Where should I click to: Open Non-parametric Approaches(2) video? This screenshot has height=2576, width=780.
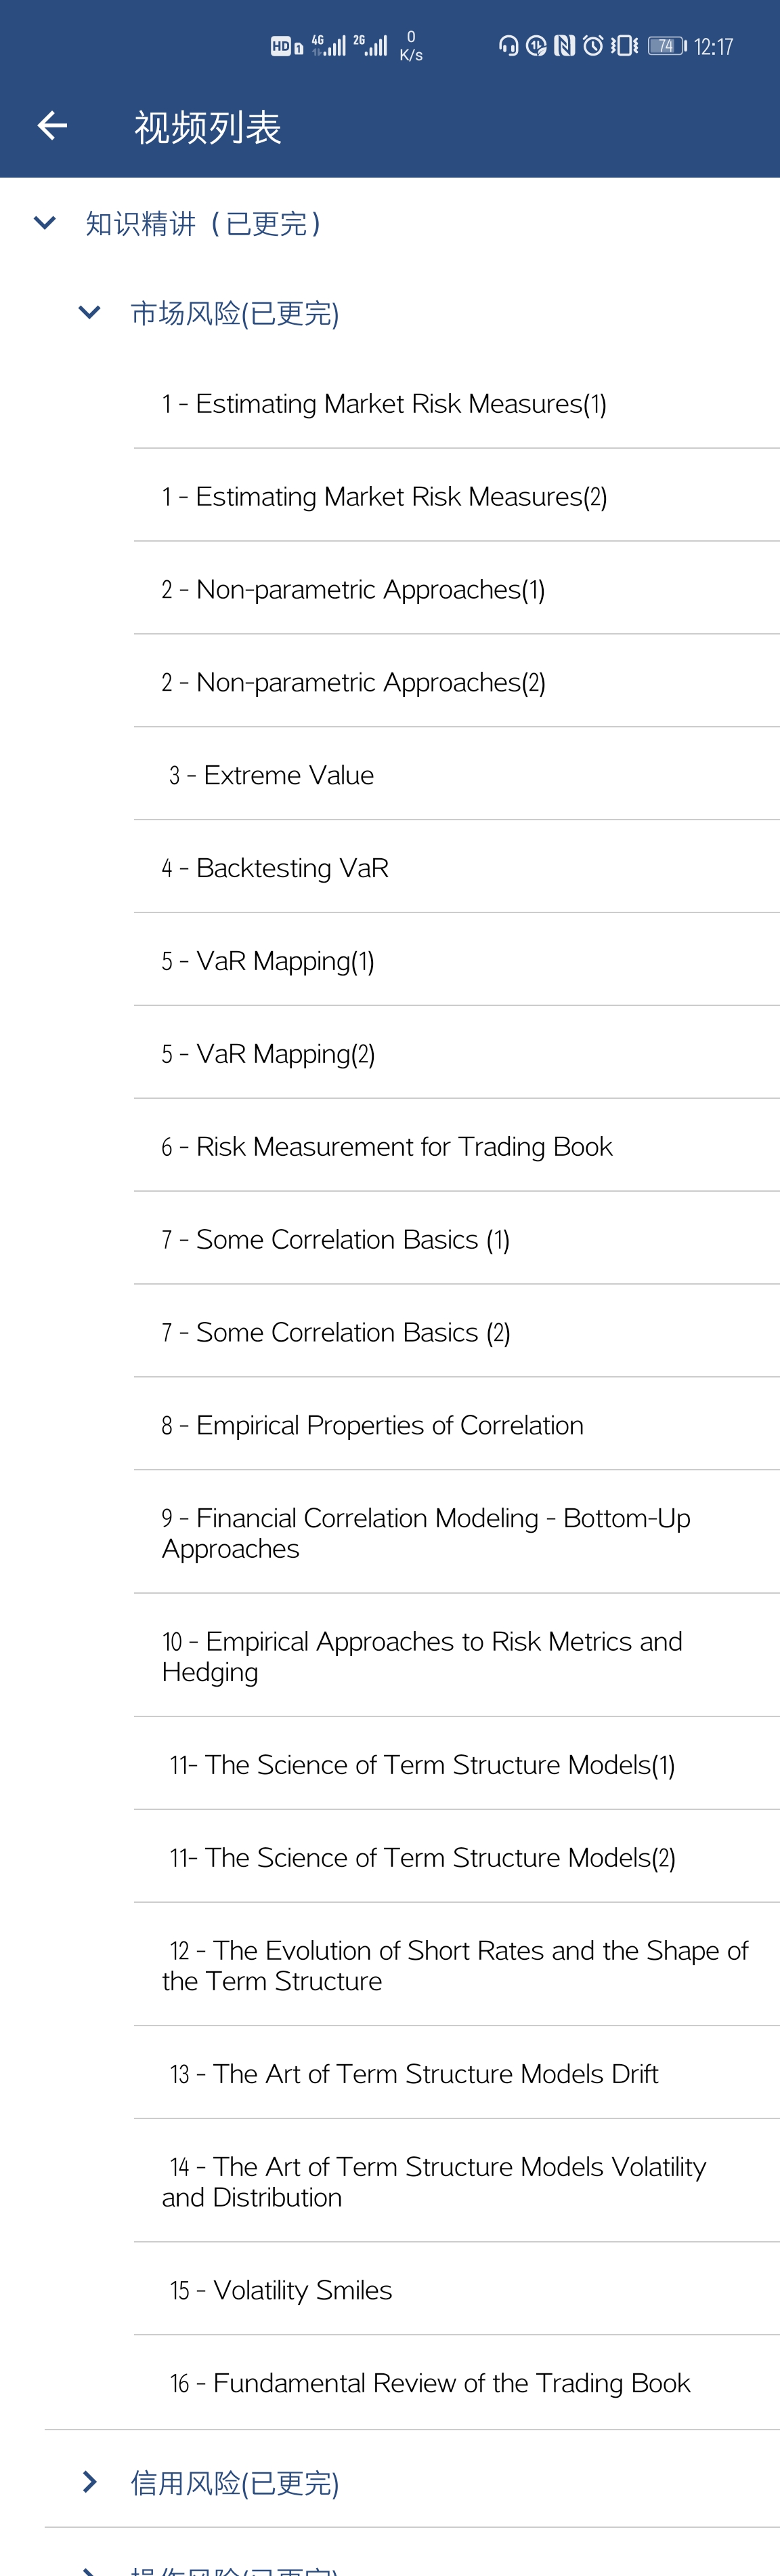pyautogui.click(x=456, y=682)
